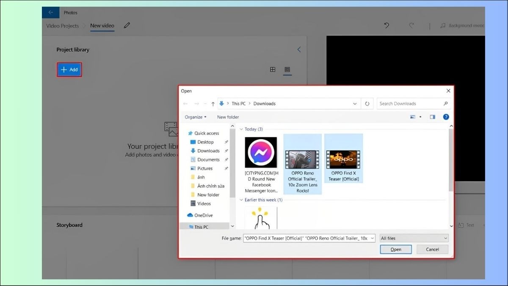Collapse the Today (3) group

242,129
